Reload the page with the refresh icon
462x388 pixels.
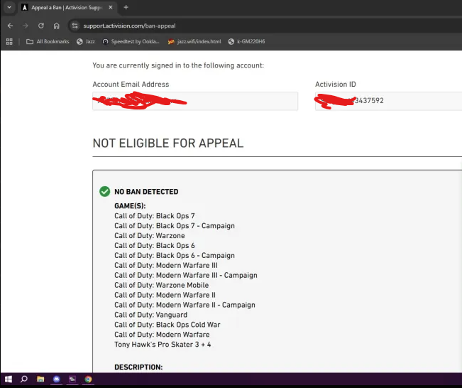[x=41, y=26]
